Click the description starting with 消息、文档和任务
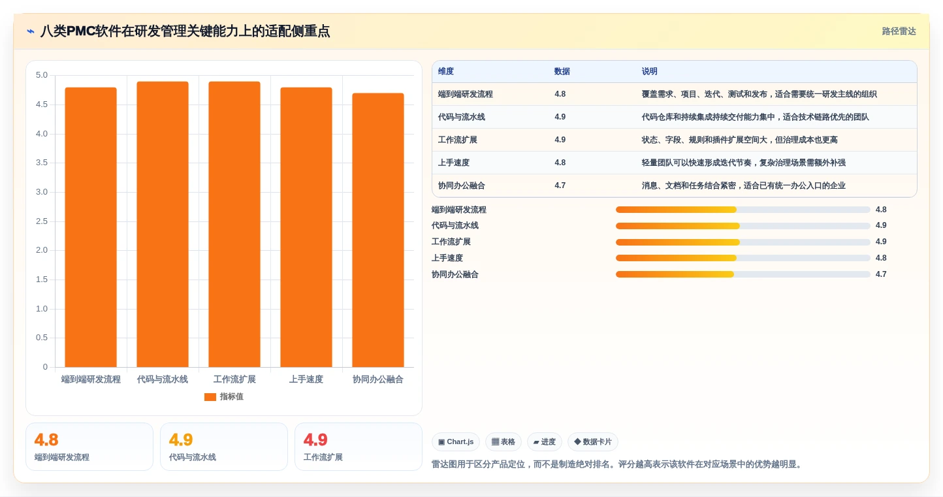 744,185
